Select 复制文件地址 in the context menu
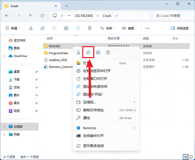 coord(106,110)
